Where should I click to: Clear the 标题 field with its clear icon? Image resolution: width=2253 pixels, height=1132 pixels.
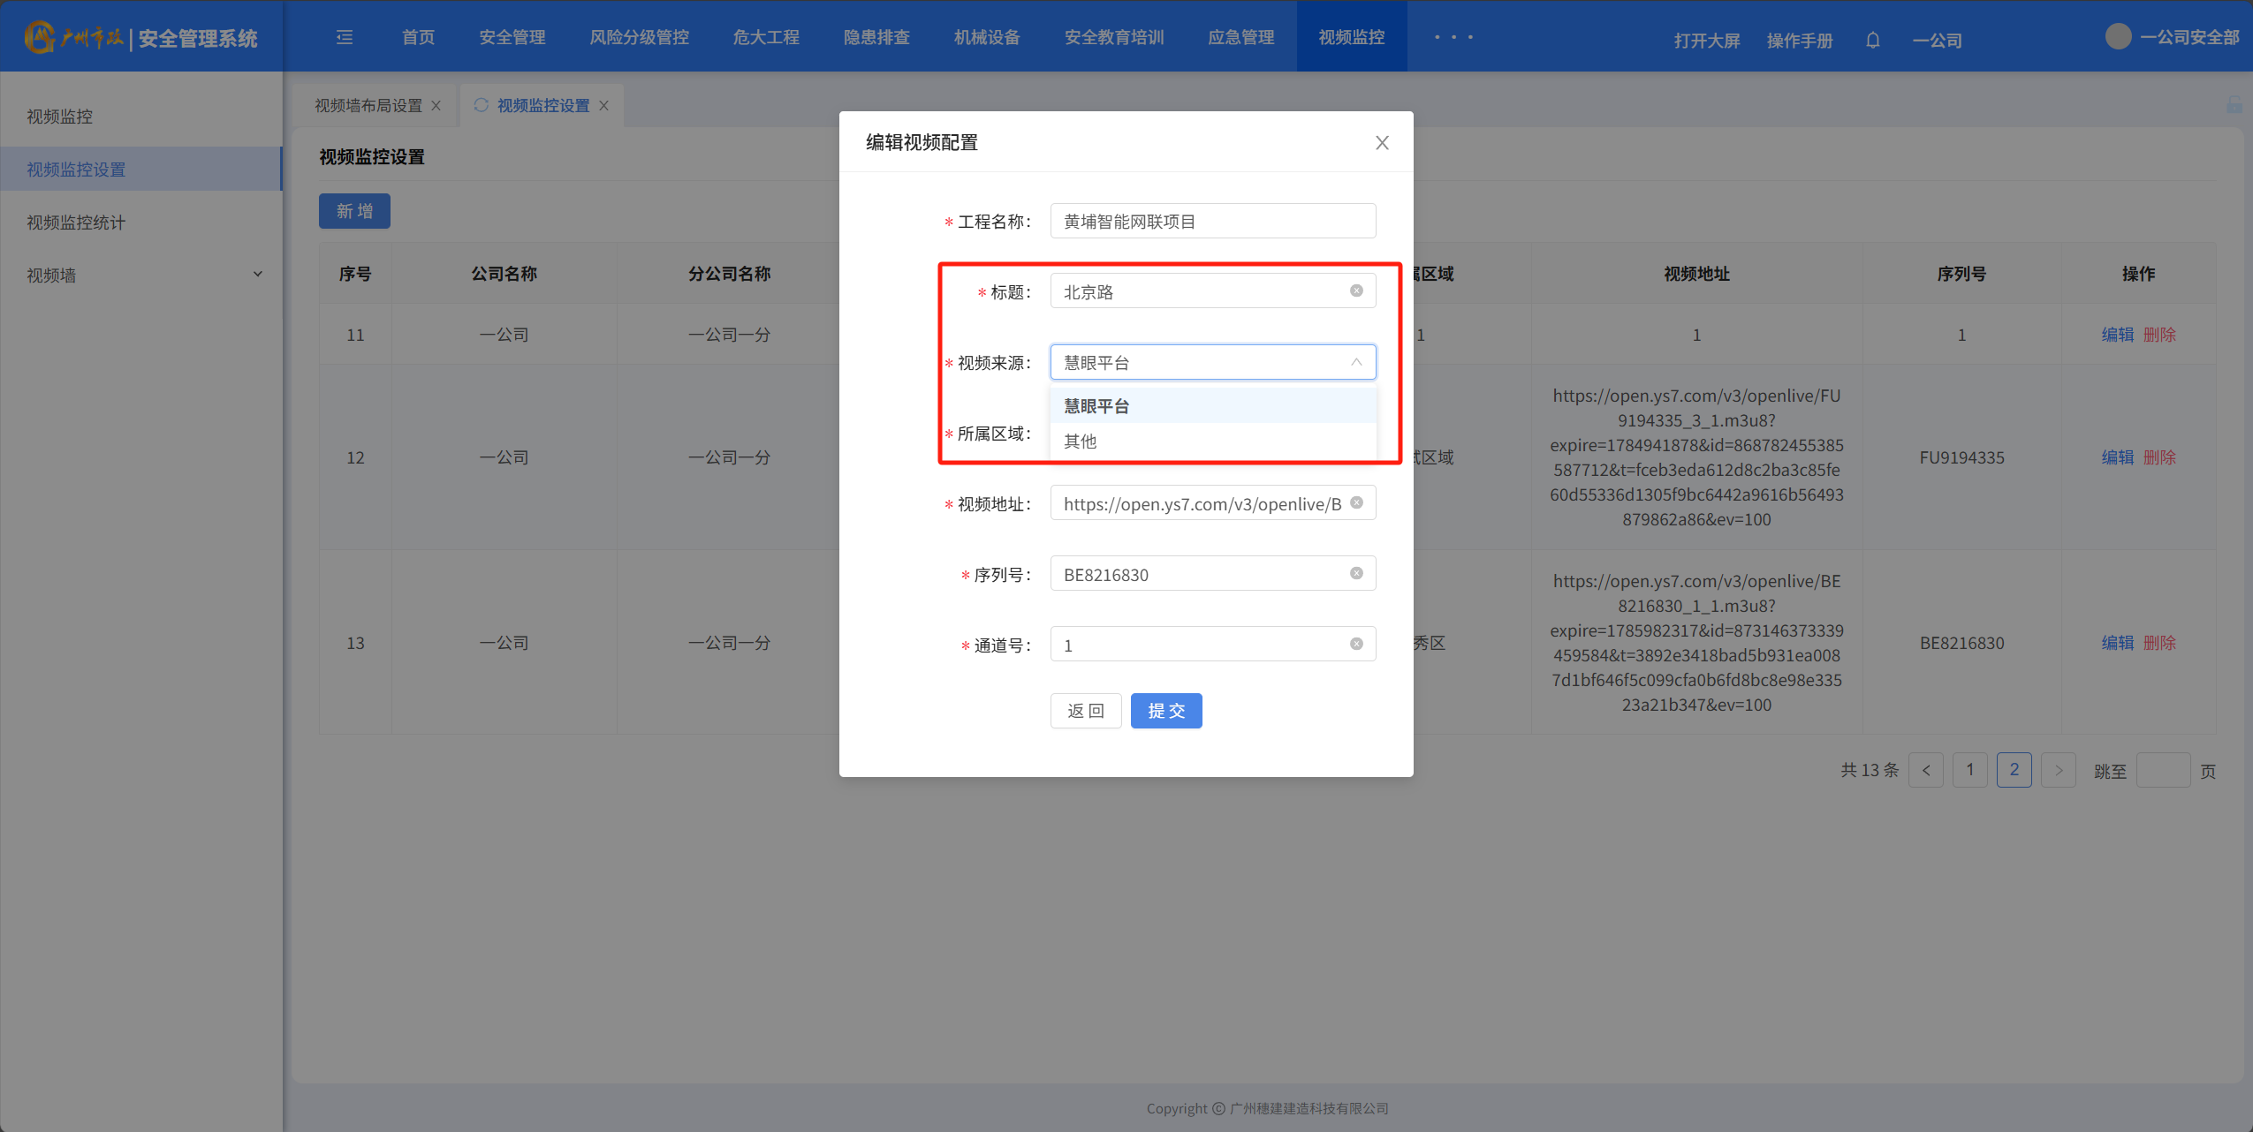pos(1356,291)
